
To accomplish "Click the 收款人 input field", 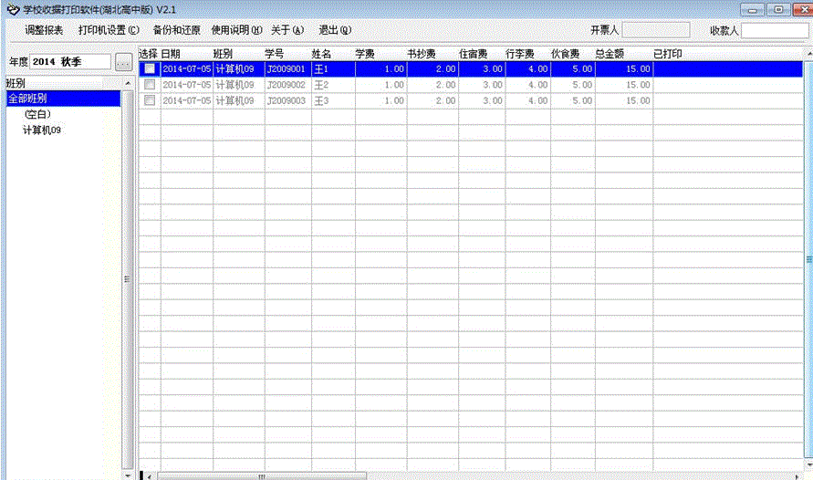I will pos(774,31).
